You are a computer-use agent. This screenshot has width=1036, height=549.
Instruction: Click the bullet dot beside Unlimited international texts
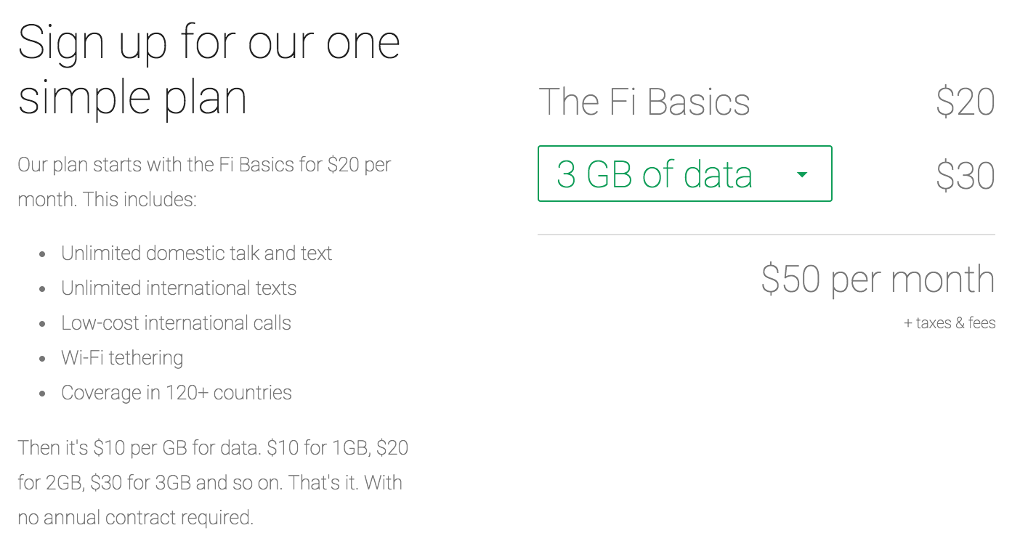click(43, 289)
